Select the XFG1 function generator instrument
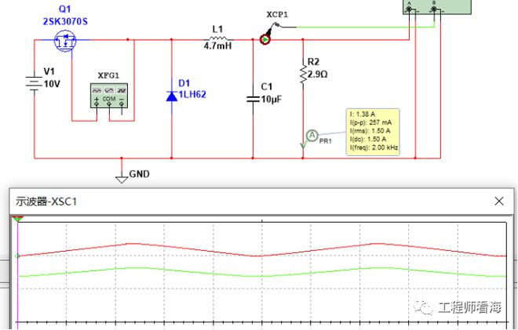 [x=109, y=96]
